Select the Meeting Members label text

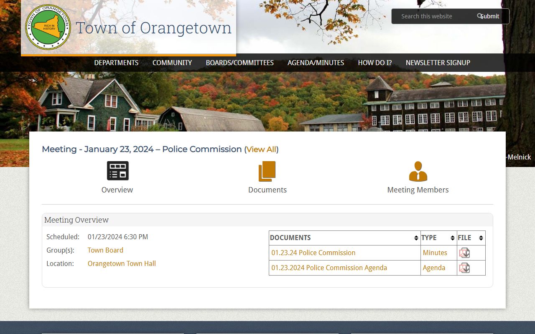pyautogui.click(x=418, y=190)
